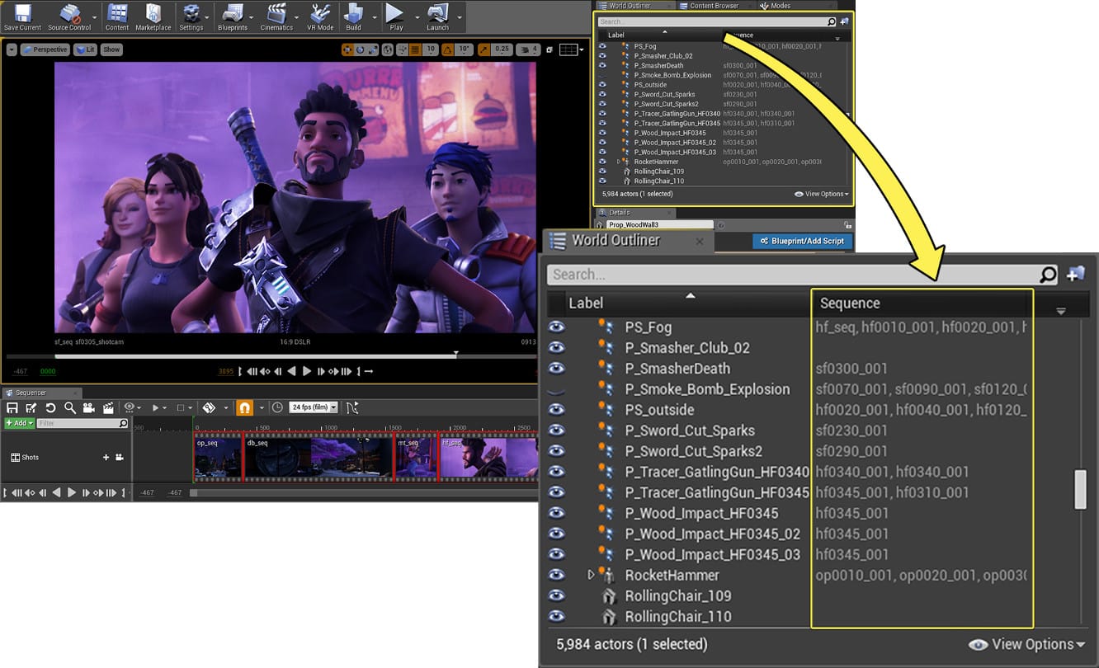Click the green Add button in Sequencer
Viewport: 1099px width, 668px height.
(x=19, y=423)
